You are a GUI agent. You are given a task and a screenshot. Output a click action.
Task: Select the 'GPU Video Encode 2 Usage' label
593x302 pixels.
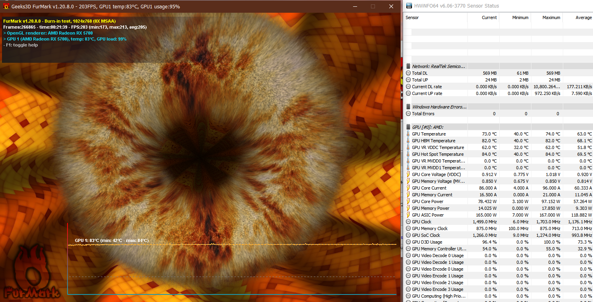(438, 283)
